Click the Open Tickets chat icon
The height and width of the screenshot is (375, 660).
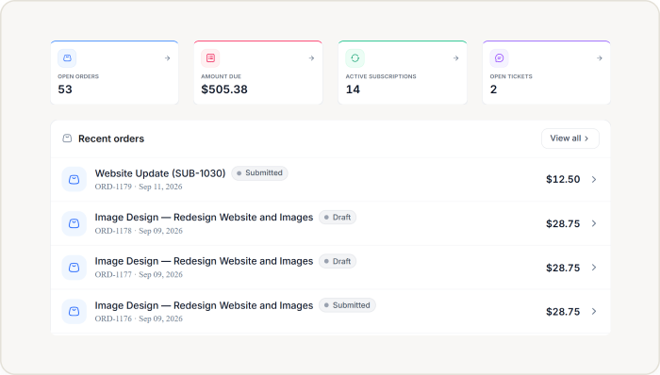pyautogui.click(x=499, y=58)
